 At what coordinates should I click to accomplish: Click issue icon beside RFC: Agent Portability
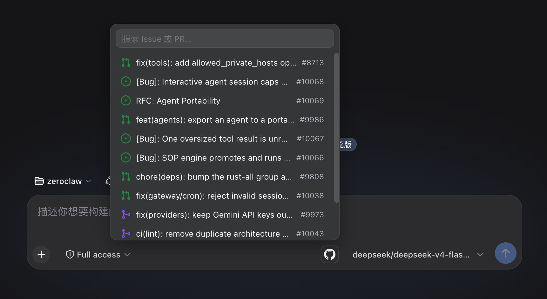click(126, 101)
